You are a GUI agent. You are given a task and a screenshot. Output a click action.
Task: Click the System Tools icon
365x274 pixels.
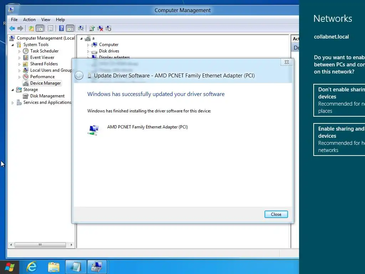[19, 45]
